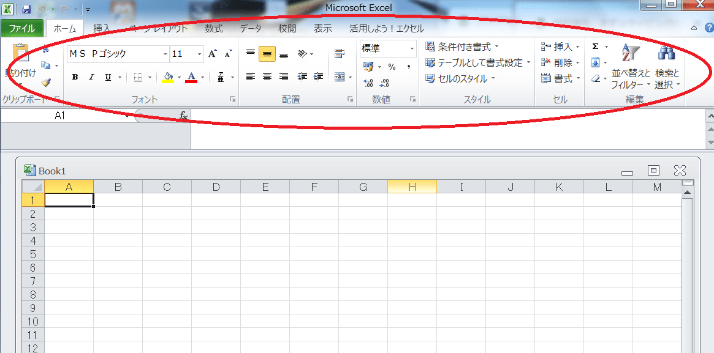Apply yellow fill color bucket
Viewport: 714px width, 353px height.
click(168, 77)
